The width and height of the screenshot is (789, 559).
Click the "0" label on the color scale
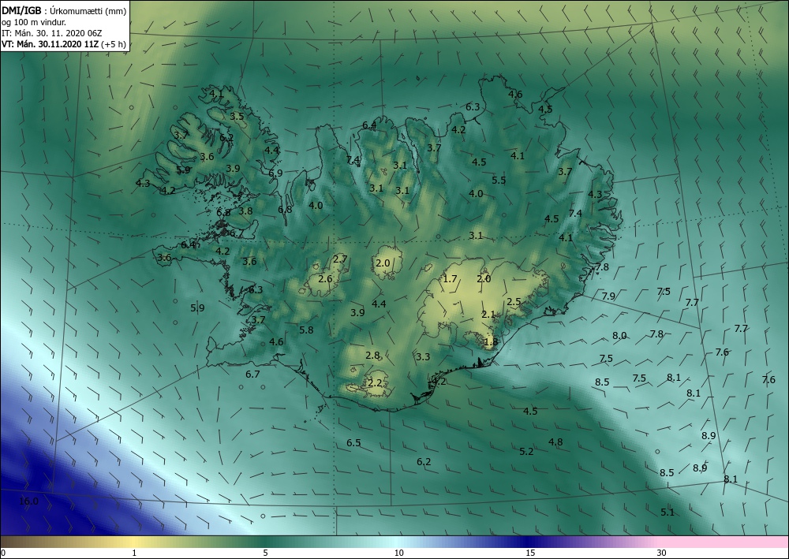coord(3,553)
